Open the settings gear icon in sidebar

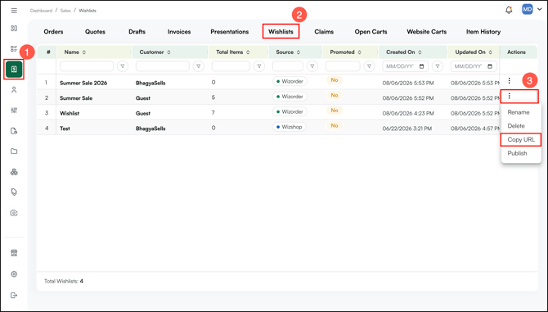[x=14, y=274]
